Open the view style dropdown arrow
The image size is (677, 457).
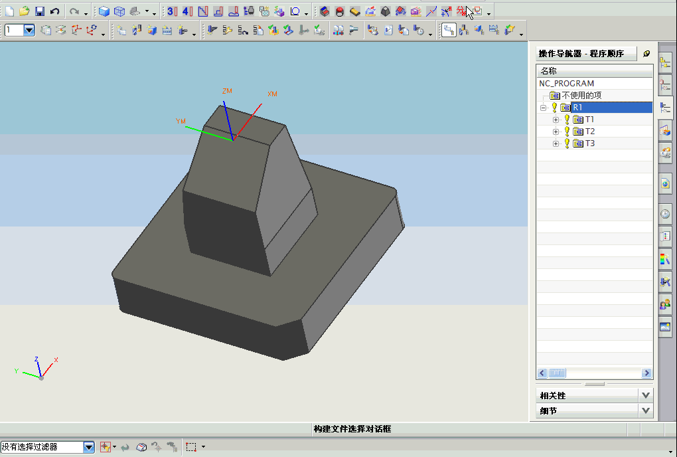tap(147, 12)
